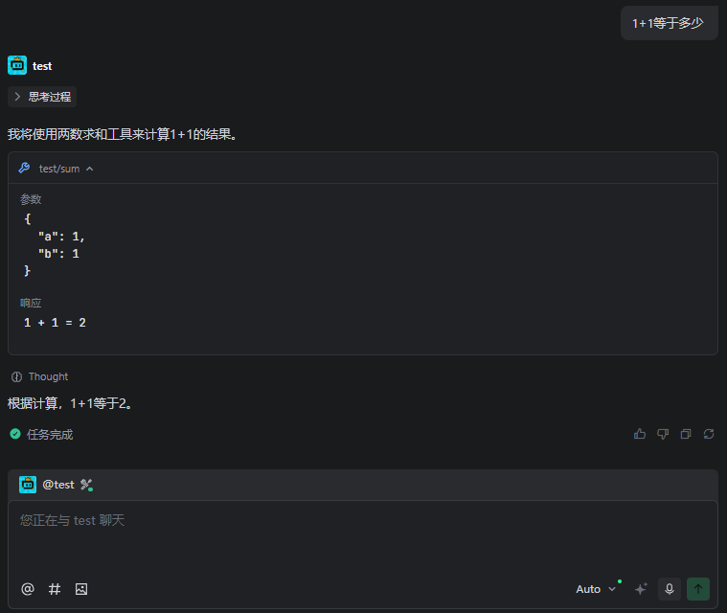The image size is (727, 613).
Task: Copy the response with the copy icon
Action: [686, 434]
